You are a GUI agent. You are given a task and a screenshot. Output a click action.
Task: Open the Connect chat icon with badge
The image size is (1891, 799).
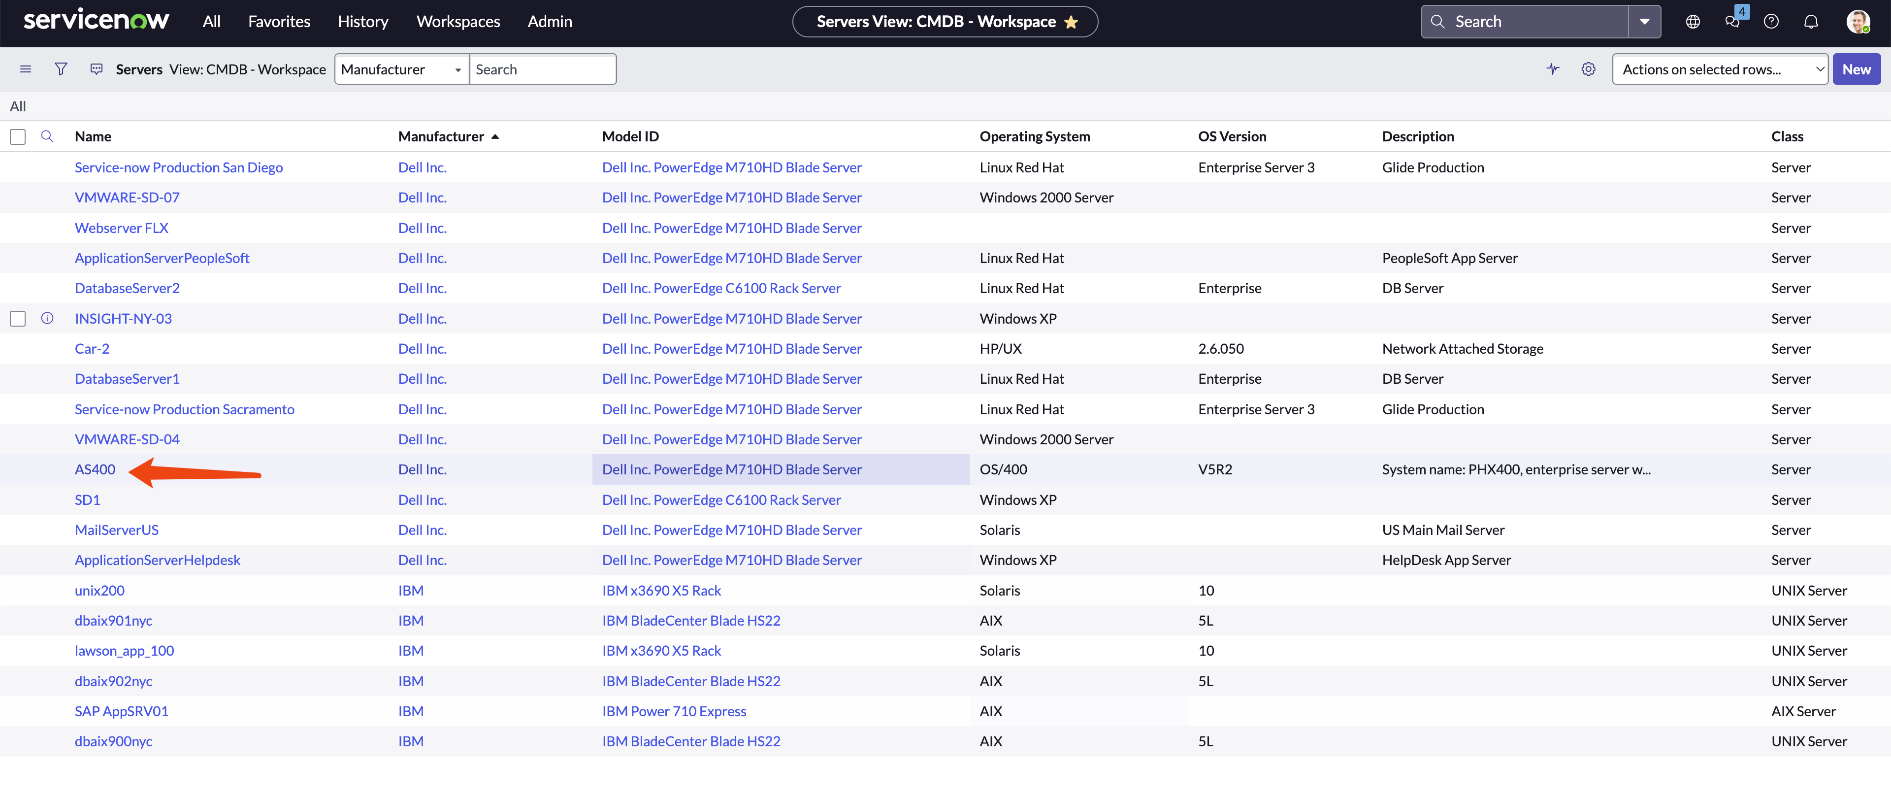pos(1732,22)
